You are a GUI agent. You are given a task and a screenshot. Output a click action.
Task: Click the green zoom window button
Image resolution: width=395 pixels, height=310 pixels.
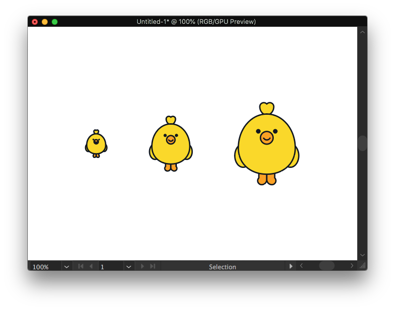point(55,22)
